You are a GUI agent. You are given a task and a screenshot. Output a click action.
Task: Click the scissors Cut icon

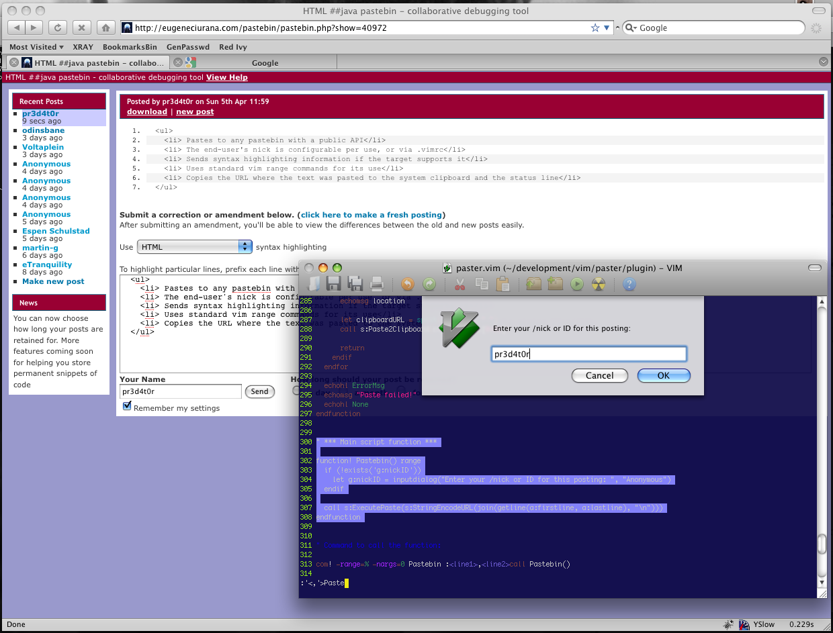tap(460, 284)
